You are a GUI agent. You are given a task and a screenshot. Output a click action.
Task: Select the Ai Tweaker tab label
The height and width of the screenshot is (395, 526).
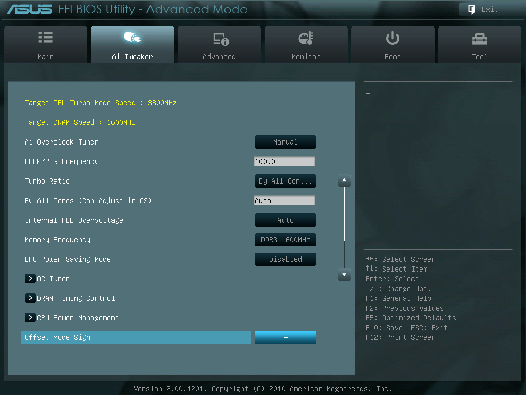(133, 57)
